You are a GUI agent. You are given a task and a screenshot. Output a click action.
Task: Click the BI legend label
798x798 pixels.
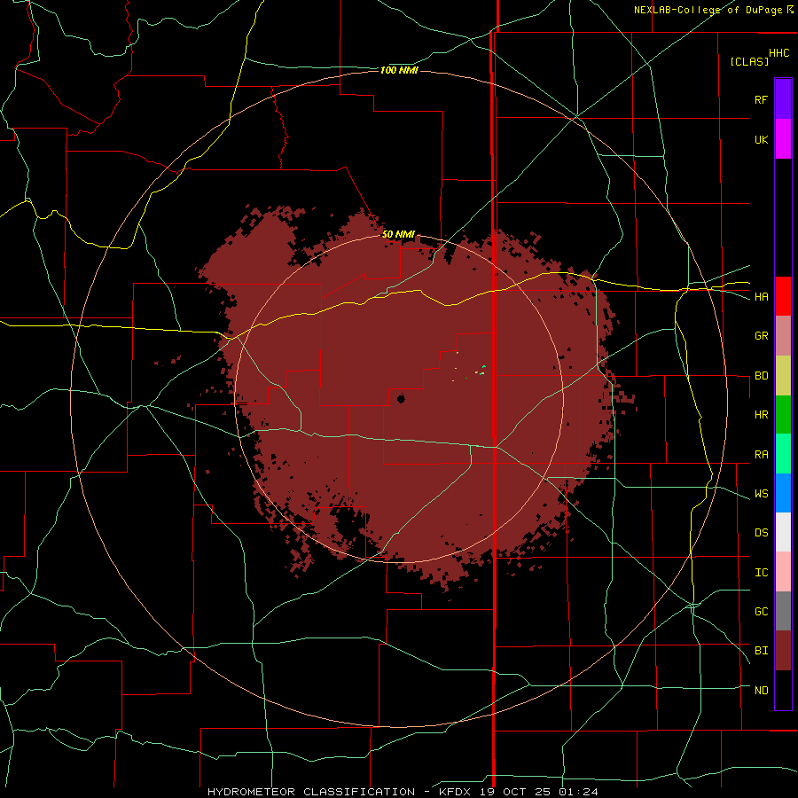coord(761,651)
